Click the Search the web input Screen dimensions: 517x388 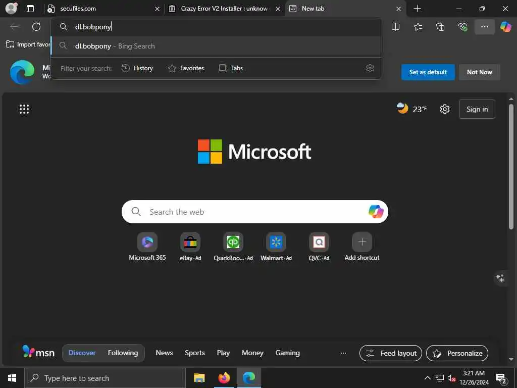[254, 212]
